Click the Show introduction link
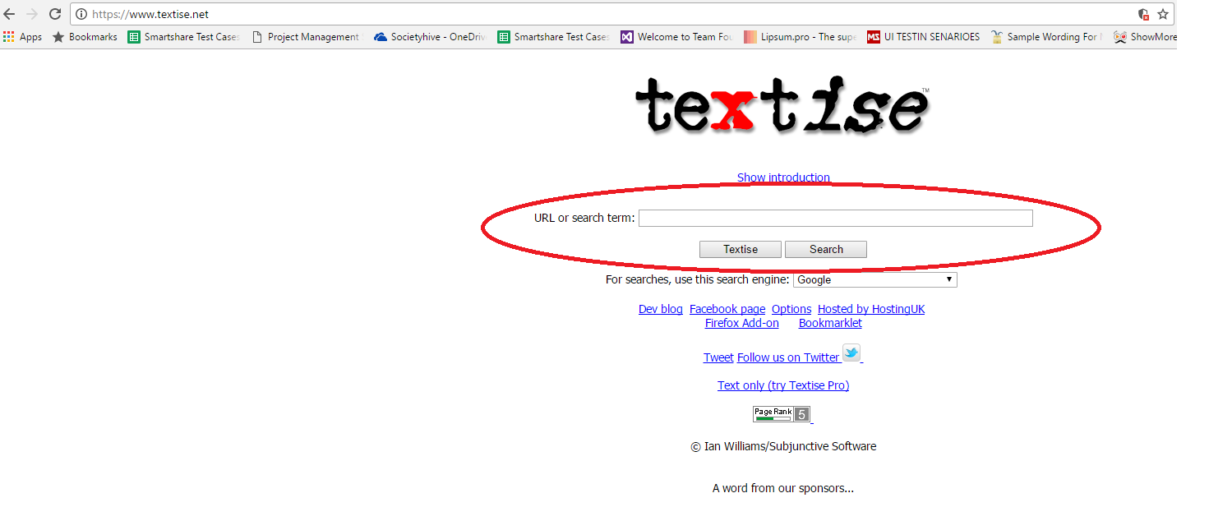Image resolution: width=1209 pixels, height=507 pixels. 783,177
